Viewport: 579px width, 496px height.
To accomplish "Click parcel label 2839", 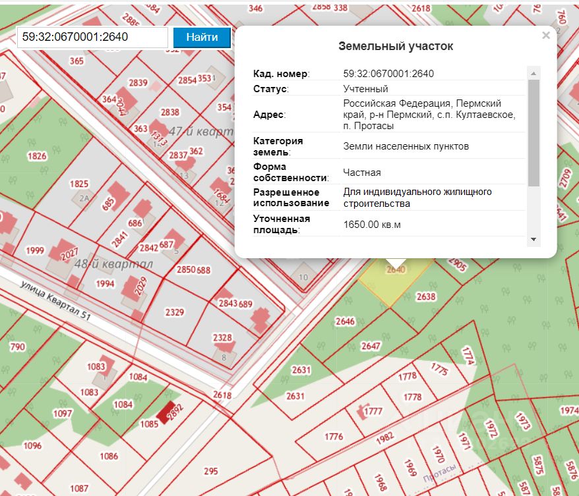I will (x=138, y=82).
